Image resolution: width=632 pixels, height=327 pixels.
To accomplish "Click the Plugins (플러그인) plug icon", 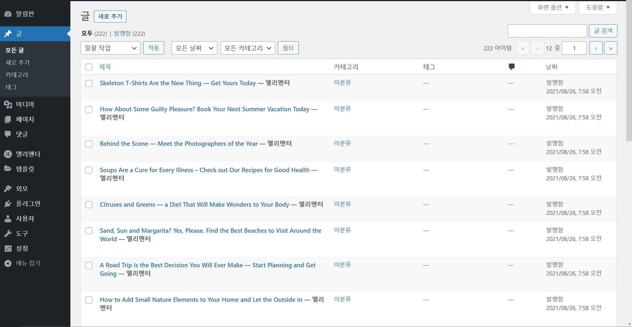I will (8, 204).
